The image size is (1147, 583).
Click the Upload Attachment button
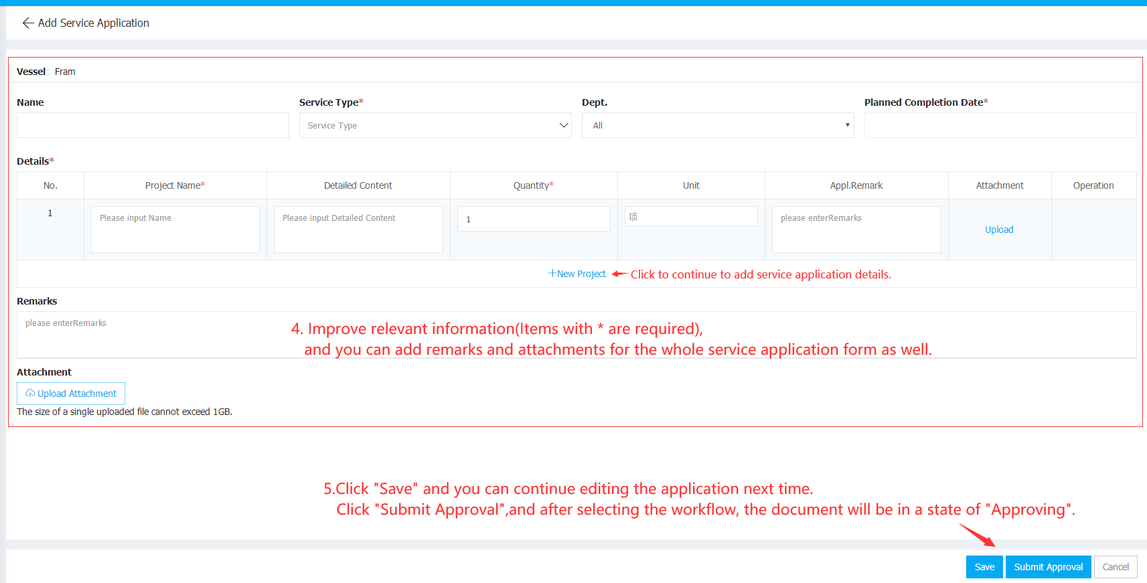[x=71, y=394]
